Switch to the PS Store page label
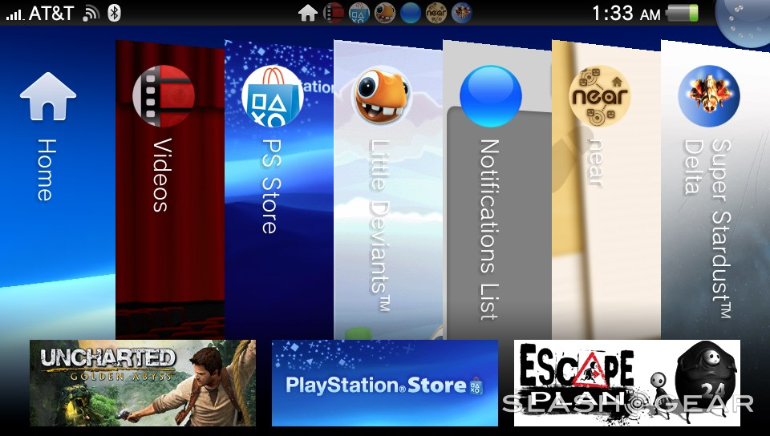Image resolution: width=770 pixels, height=436 pixels. tap(271, 187)
